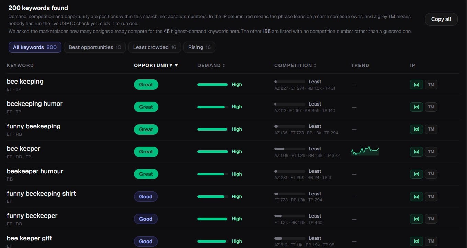Click the (c) badge for bee keeping
This screenshot has height=248, width=467.
416,85
